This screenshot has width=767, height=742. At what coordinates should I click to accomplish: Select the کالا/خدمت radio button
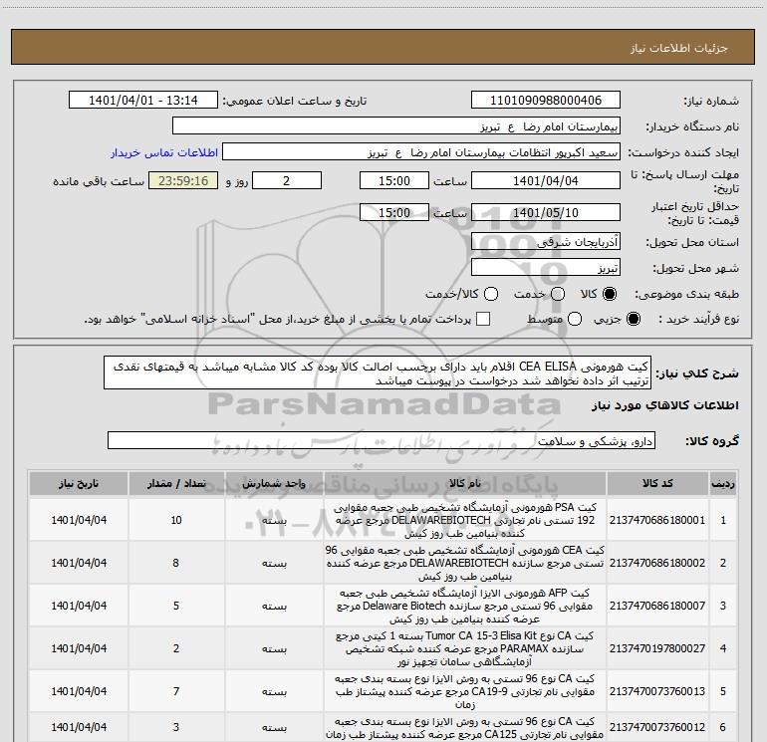pyautogui.click(x=491, y=294)
